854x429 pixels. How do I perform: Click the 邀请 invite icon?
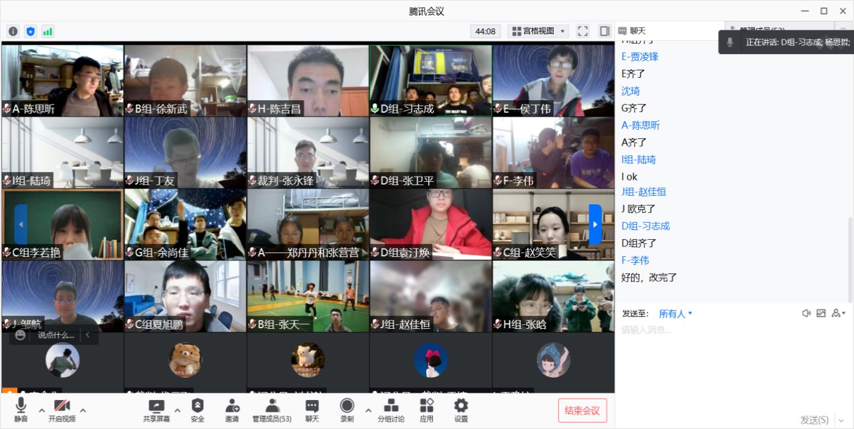(232, 410)
